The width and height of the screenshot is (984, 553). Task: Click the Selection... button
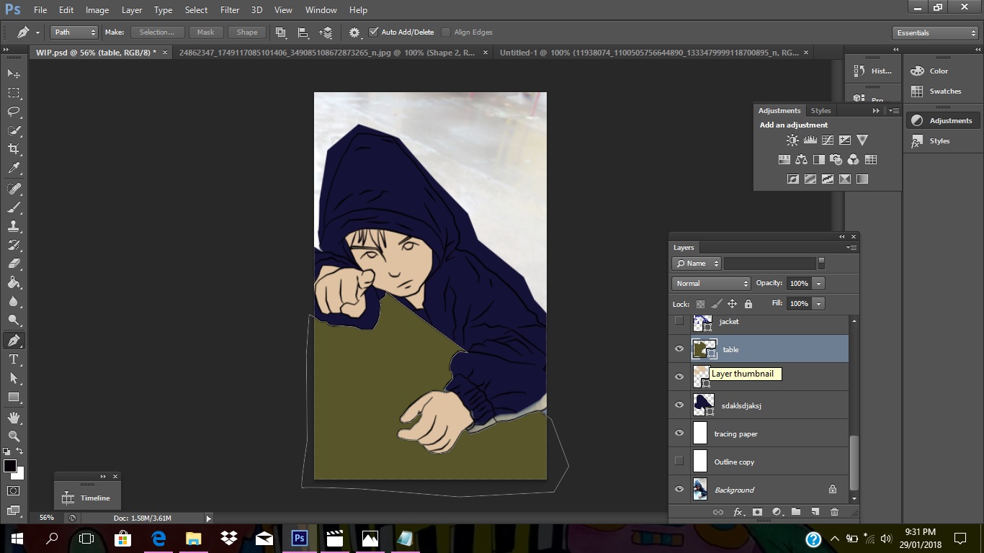click(x=157, y=32)
